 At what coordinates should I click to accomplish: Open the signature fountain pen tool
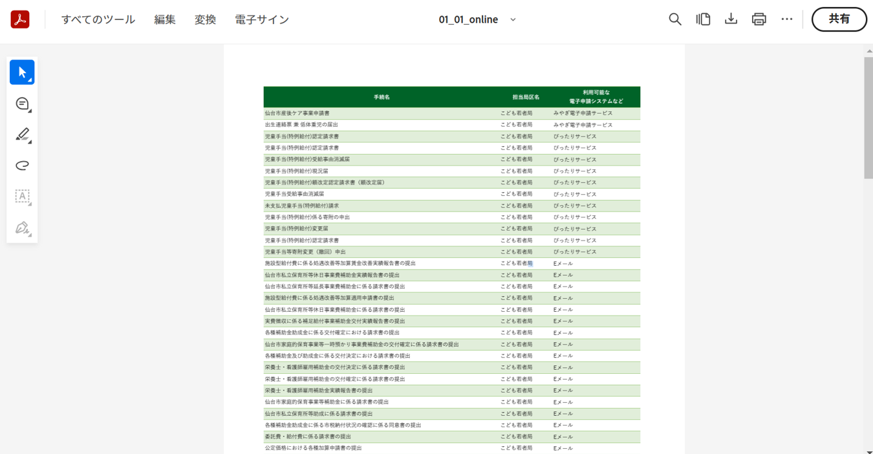(22, 228)
